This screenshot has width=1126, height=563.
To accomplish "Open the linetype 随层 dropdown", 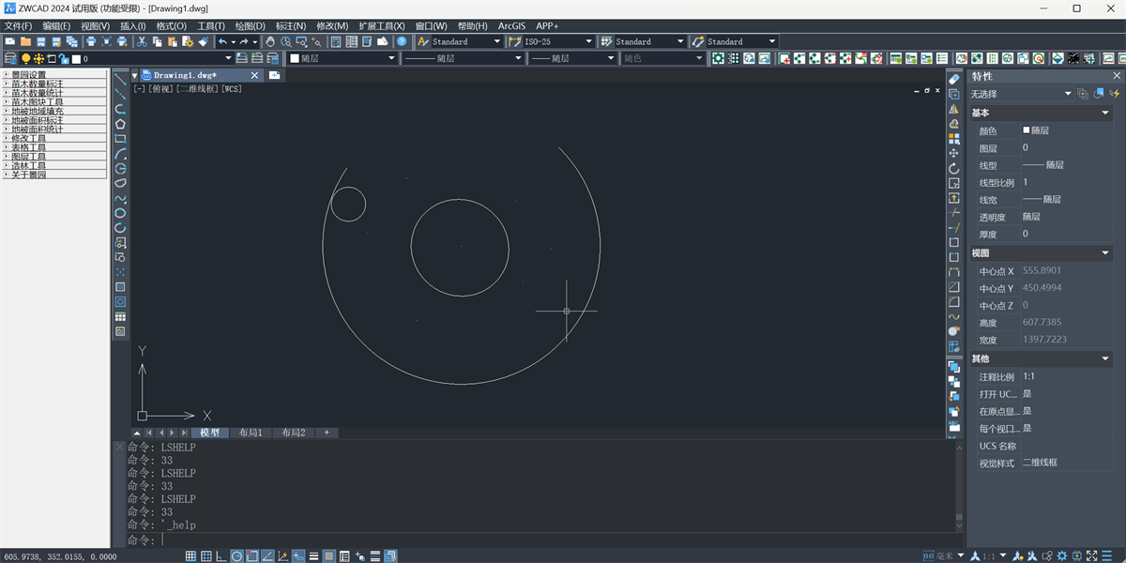I will click(x=517, y=58).
